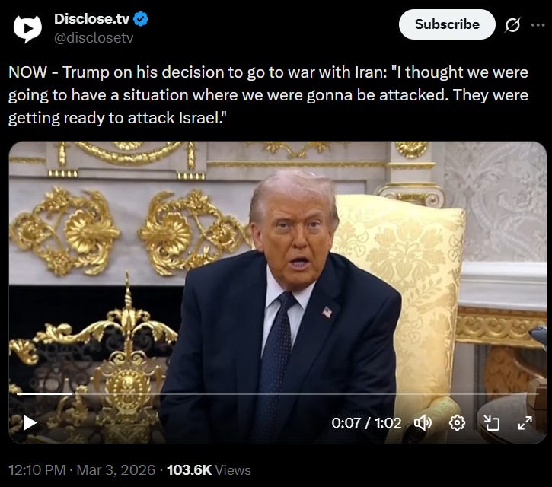Click the blue verified badge
552x487 pixels.
tap(141, 19)
